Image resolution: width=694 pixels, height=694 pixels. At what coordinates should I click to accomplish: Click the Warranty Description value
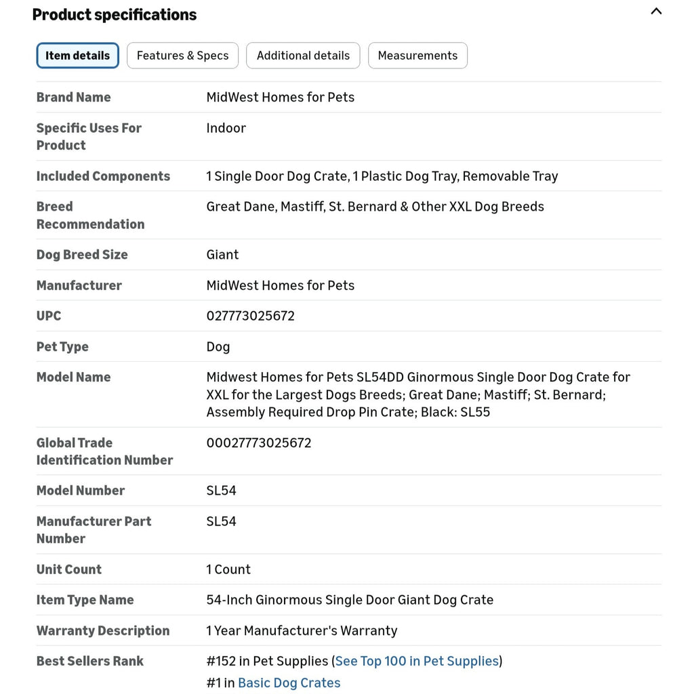tap(302, 630)
